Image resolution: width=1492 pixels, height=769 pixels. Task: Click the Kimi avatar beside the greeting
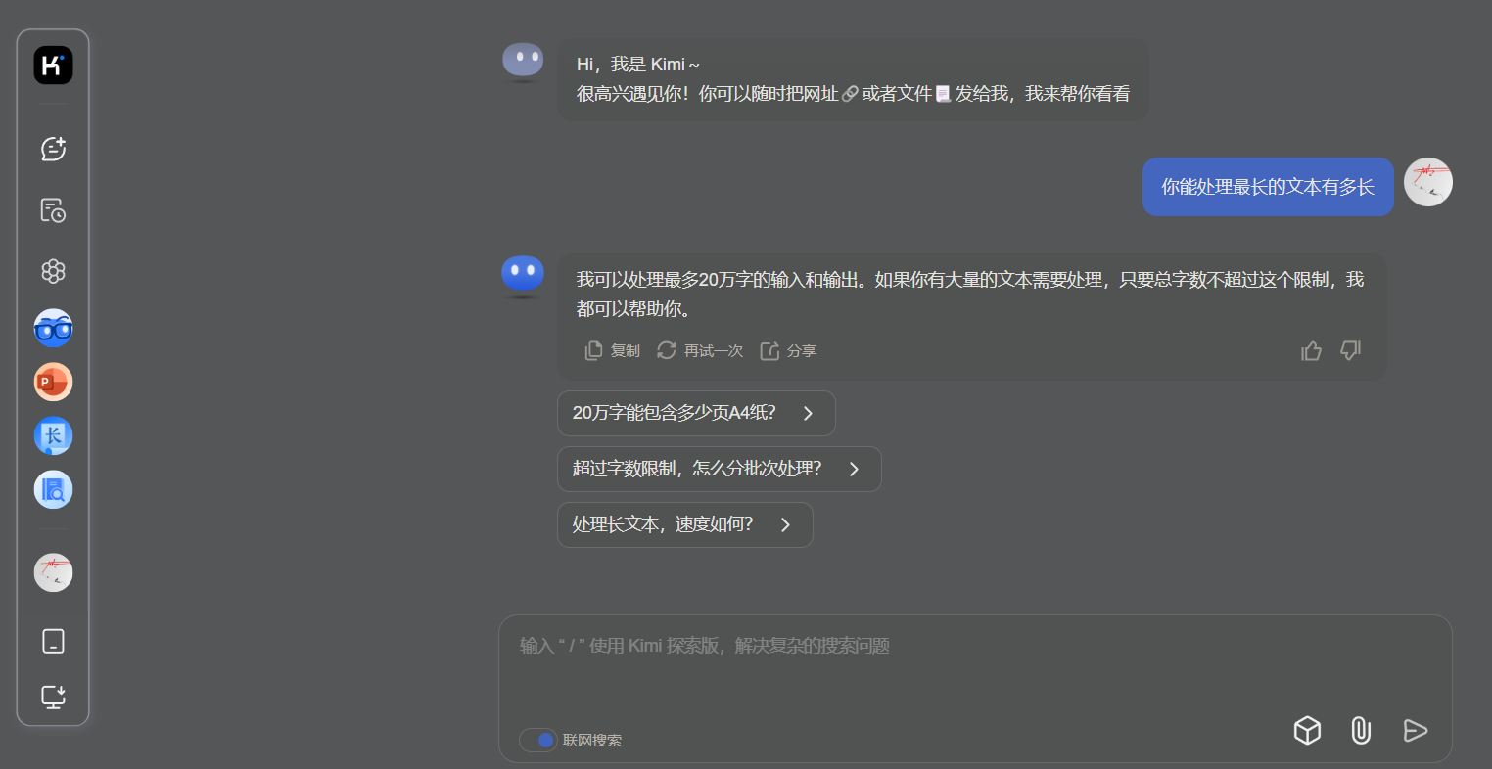(x=523, y=62)
